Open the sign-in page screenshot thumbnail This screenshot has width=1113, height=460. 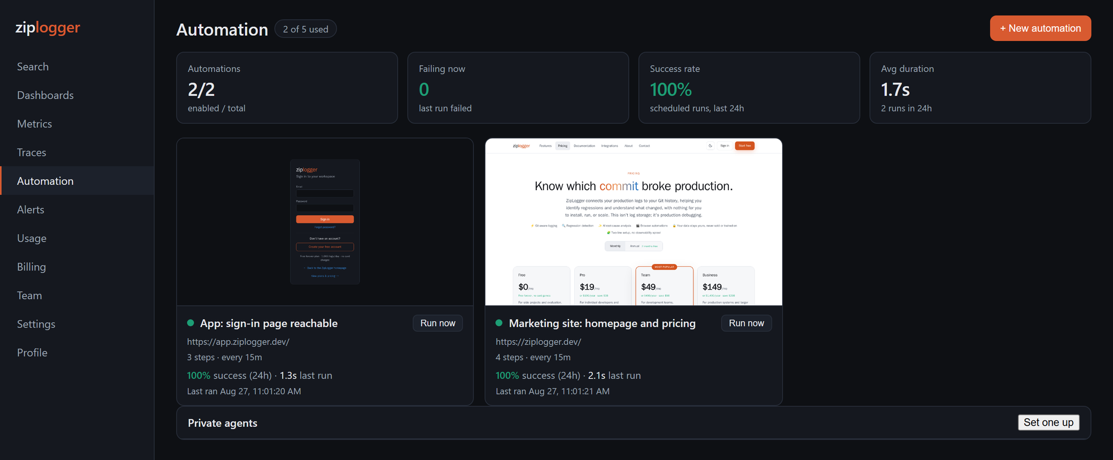pyautogui.click(x=325, y=222)
